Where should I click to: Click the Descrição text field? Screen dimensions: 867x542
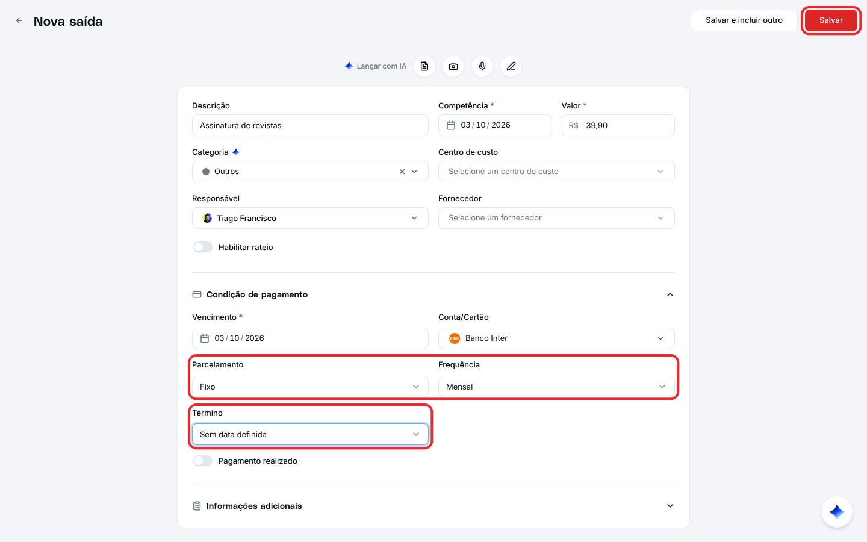point(310,125)
